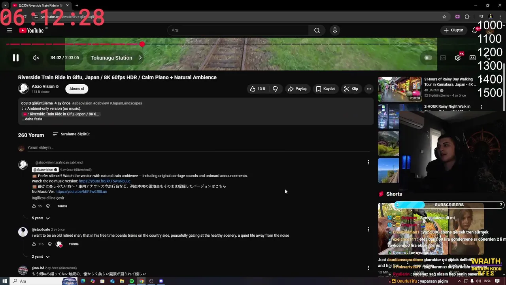Open the Rainy Day Walking Tour thumbnail
Viewport: 506px width, 285px height.
click(399, 89)
